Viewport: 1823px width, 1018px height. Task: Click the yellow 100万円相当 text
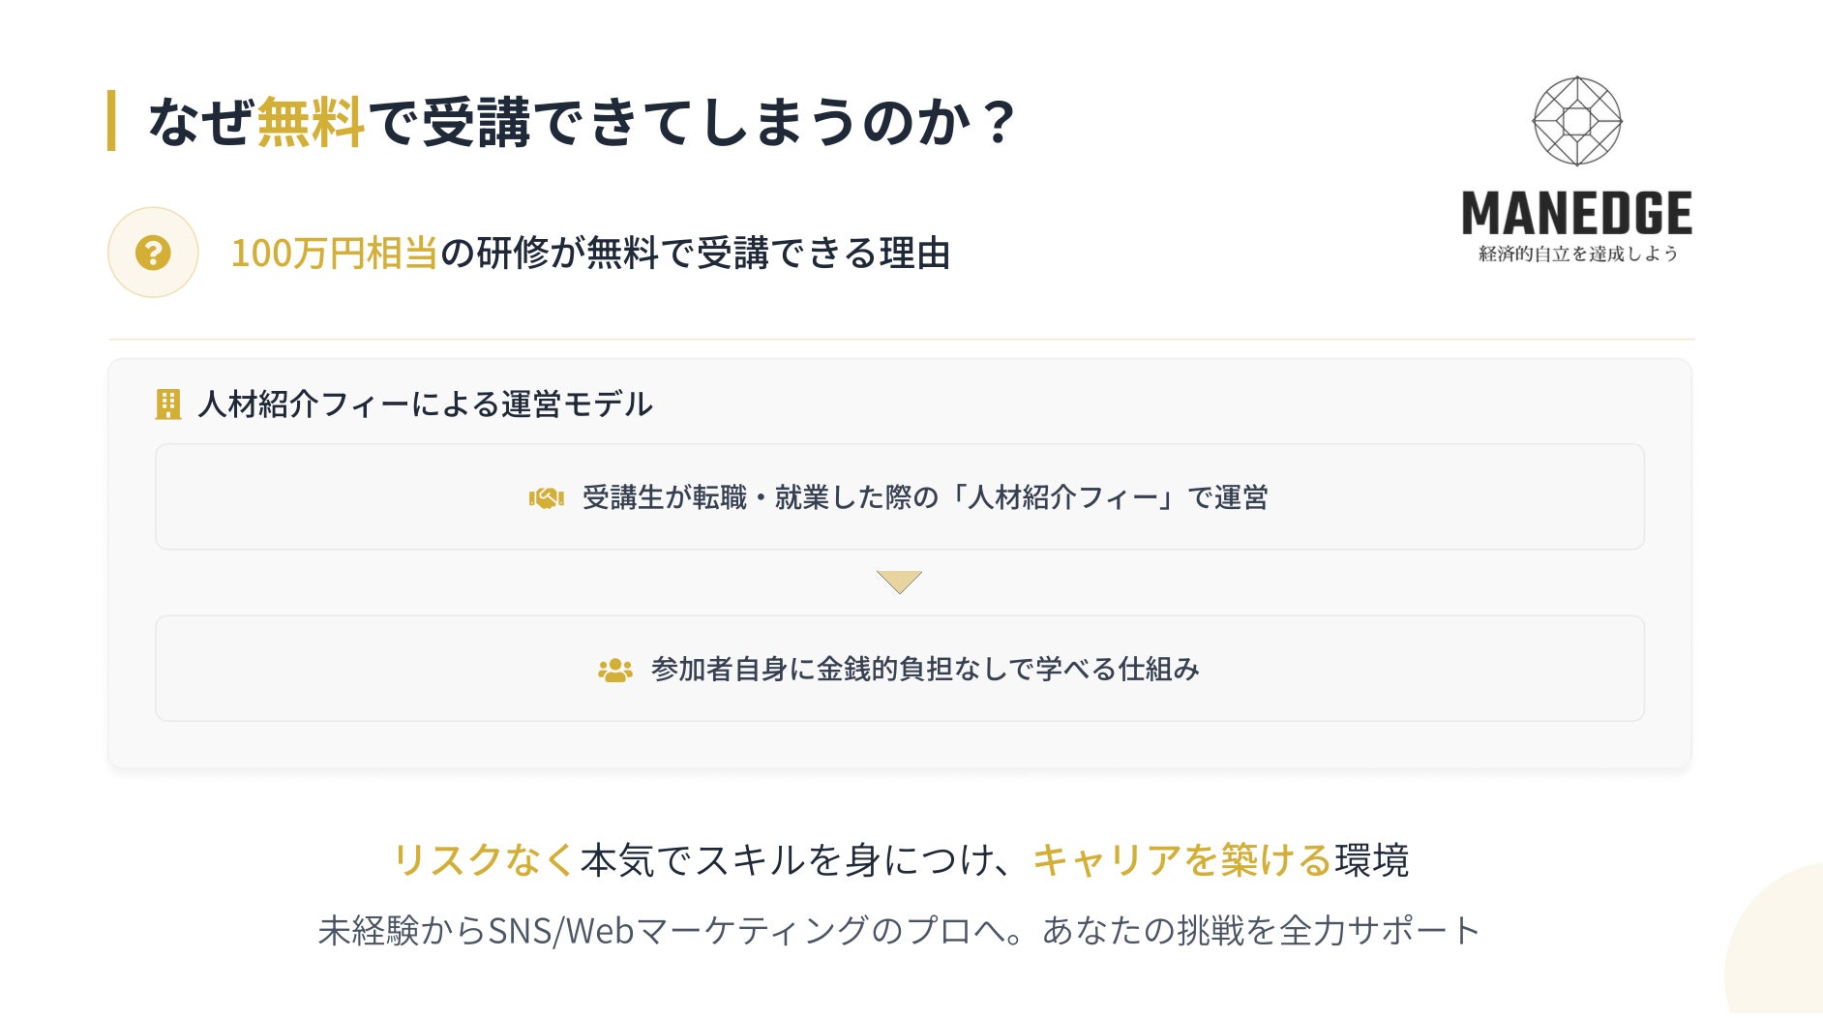pyautogui.click(x=334, y=254)
